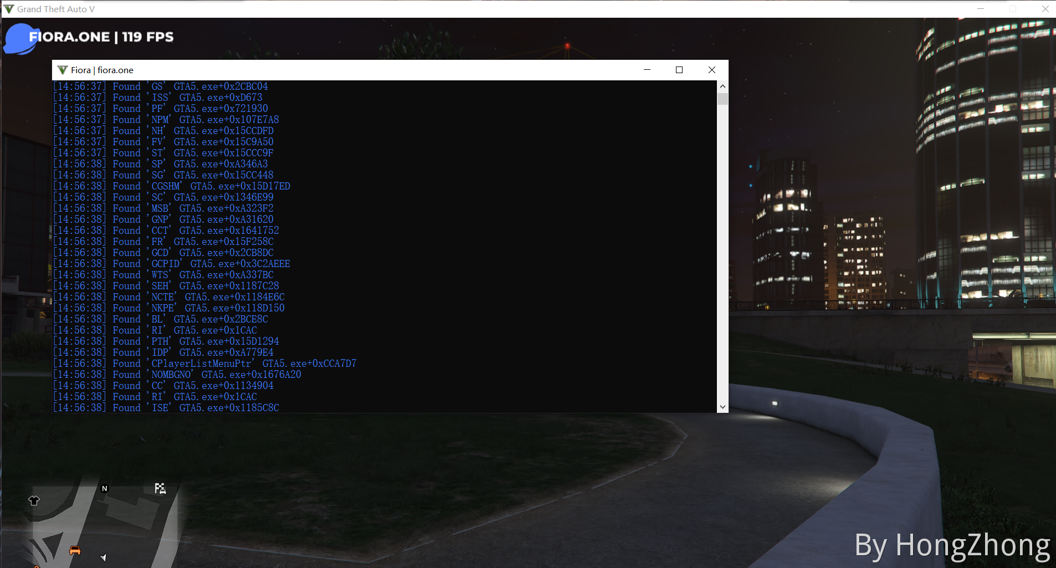Click the 'FIORA.ONE | 119 FPS' overlay text
This screenshot has height=568, width=1056.
click(101, 37)
